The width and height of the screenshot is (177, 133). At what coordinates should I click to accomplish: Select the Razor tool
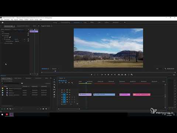pos(55,87)
